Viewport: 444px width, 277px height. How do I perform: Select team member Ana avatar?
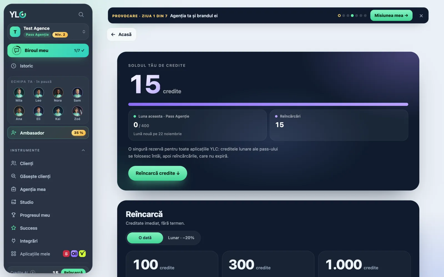click(19, 111)
